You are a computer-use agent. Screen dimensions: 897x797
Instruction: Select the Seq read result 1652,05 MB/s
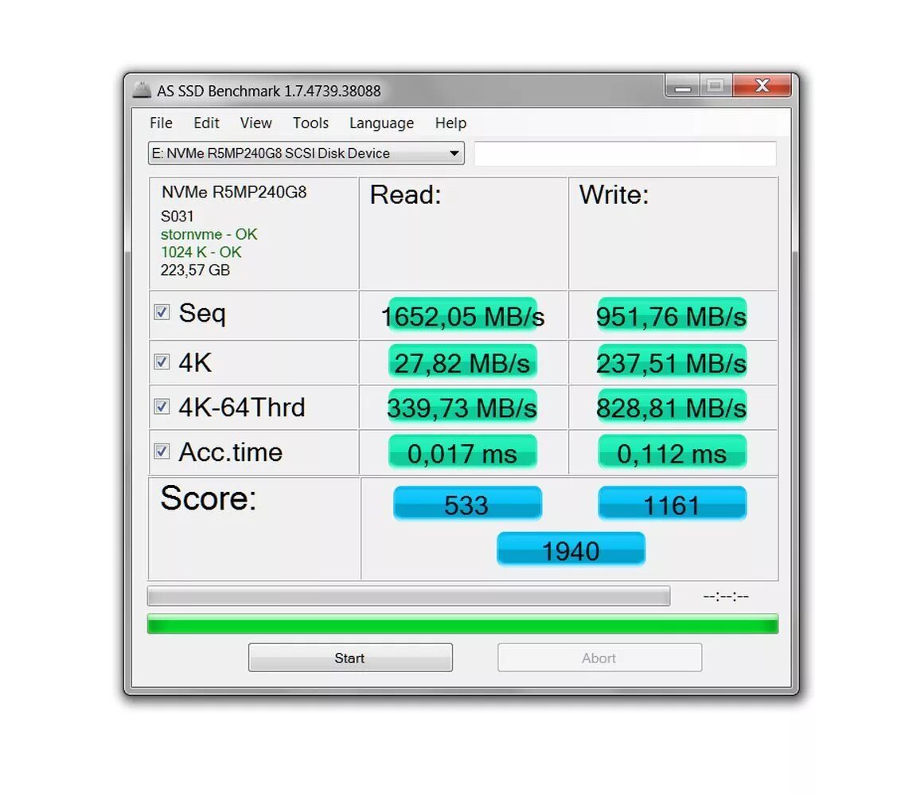(x=462, y=316)
